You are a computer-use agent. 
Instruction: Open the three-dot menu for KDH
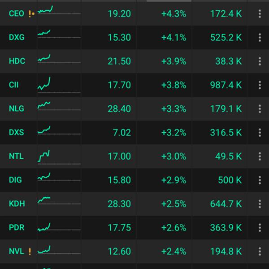260,204
